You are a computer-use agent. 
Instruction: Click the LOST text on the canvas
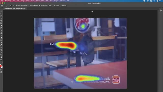point(53,44)
